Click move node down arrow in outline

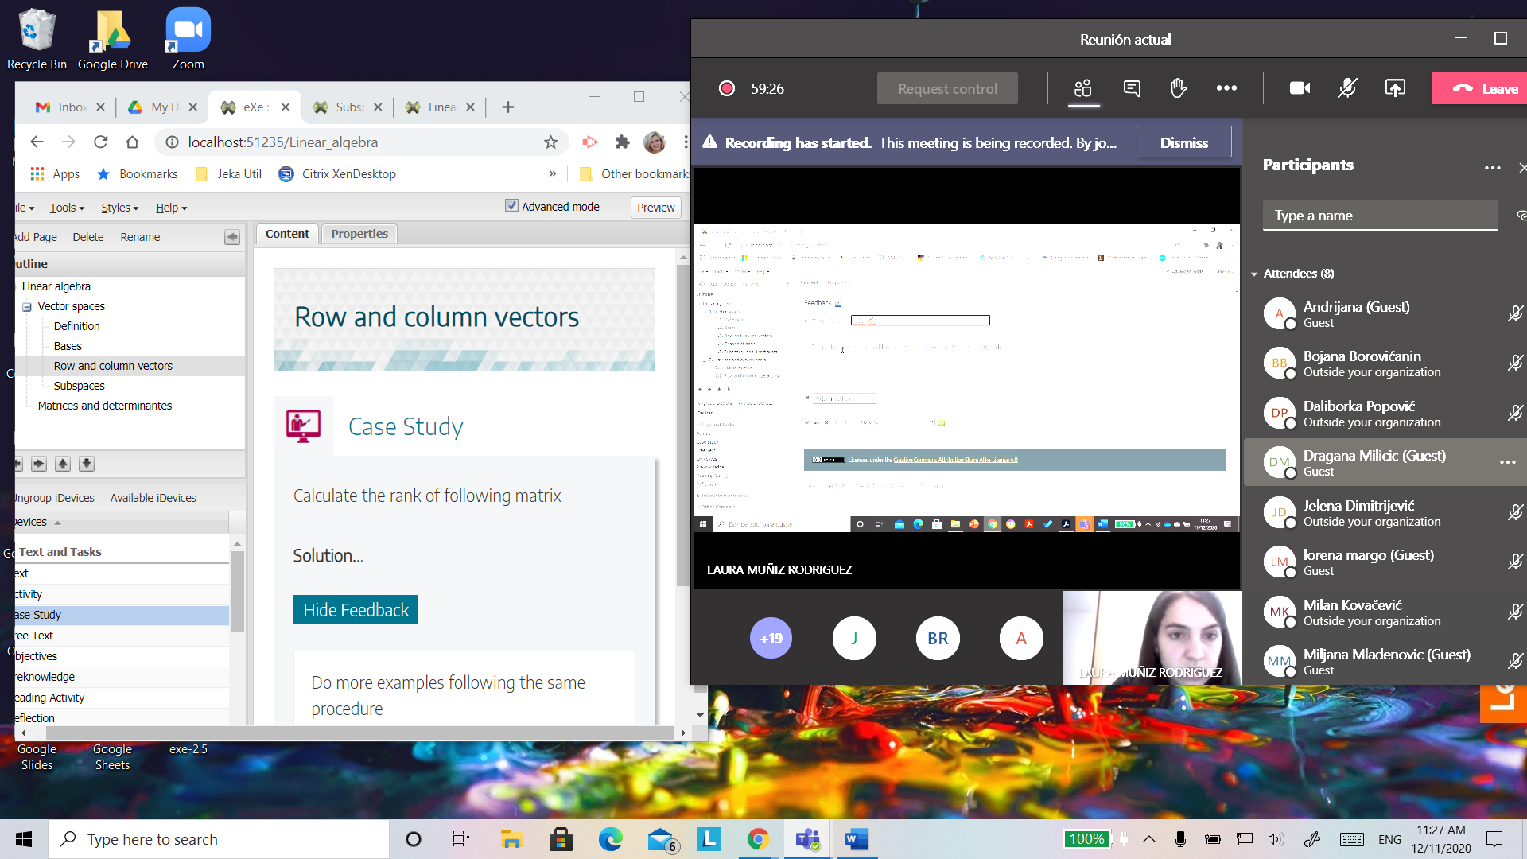tap(87, 464)
